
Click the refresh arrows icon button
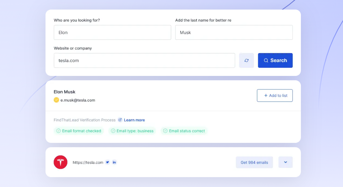click(x=246, y=60)
